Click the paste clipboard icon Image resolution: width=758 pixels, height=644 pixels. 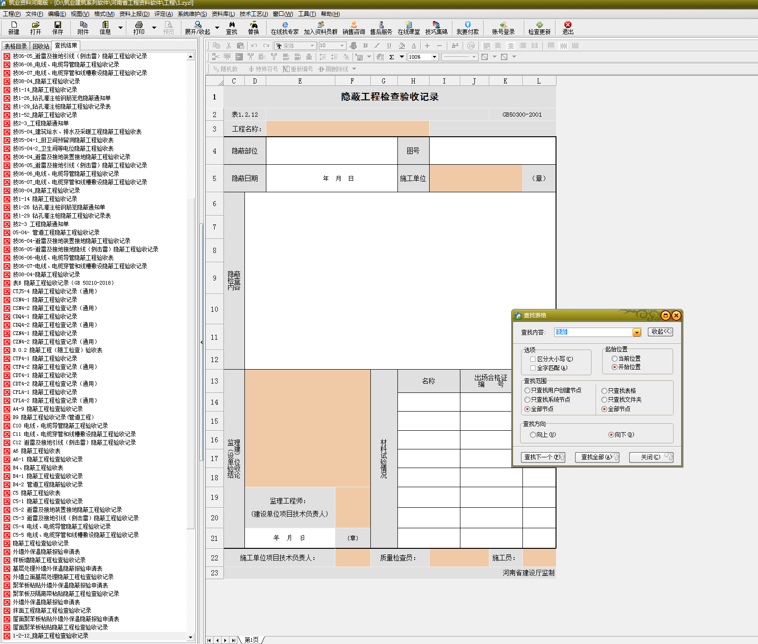(241, 46)
